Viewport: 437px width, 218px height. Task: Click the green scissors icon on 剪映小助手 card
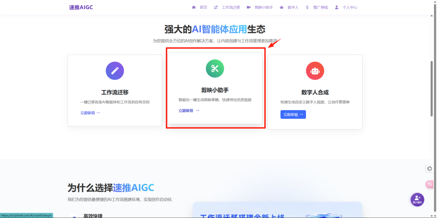point(215,68)
